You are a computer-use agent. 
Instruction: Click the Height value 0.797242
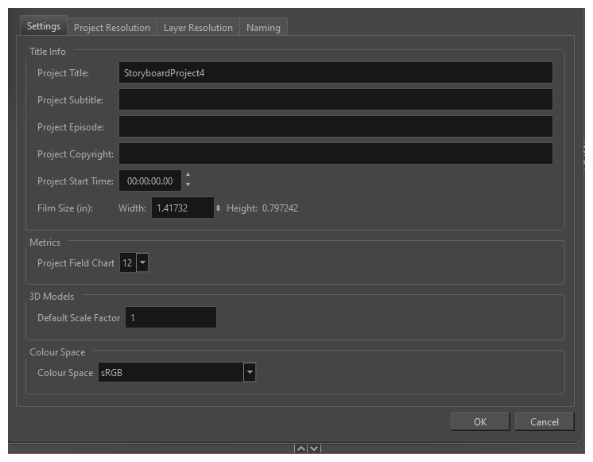tap(280, 208)
